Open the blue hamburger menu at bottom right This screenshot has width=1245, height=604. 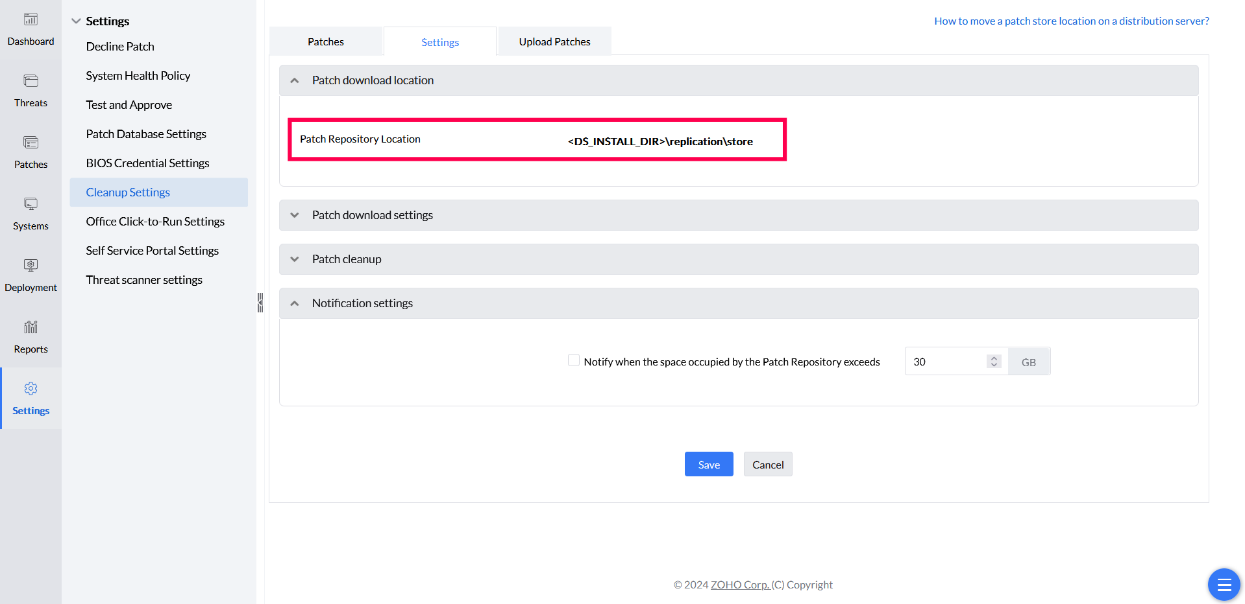coord(1223,584)
